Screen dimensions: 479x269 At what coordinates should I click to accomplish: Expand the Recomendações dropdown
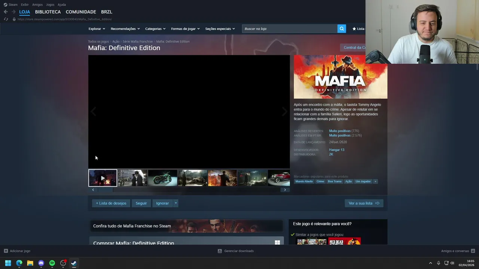coord(125,29)
